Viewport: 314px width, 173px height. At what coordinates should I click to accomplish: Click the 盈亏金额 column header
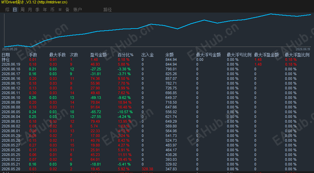(x=98, y=55)
